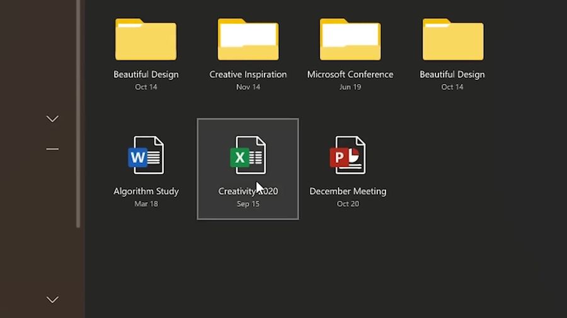
Task: Open Beautiful Design folder above Algorithm Study
Action: [146, 40]
